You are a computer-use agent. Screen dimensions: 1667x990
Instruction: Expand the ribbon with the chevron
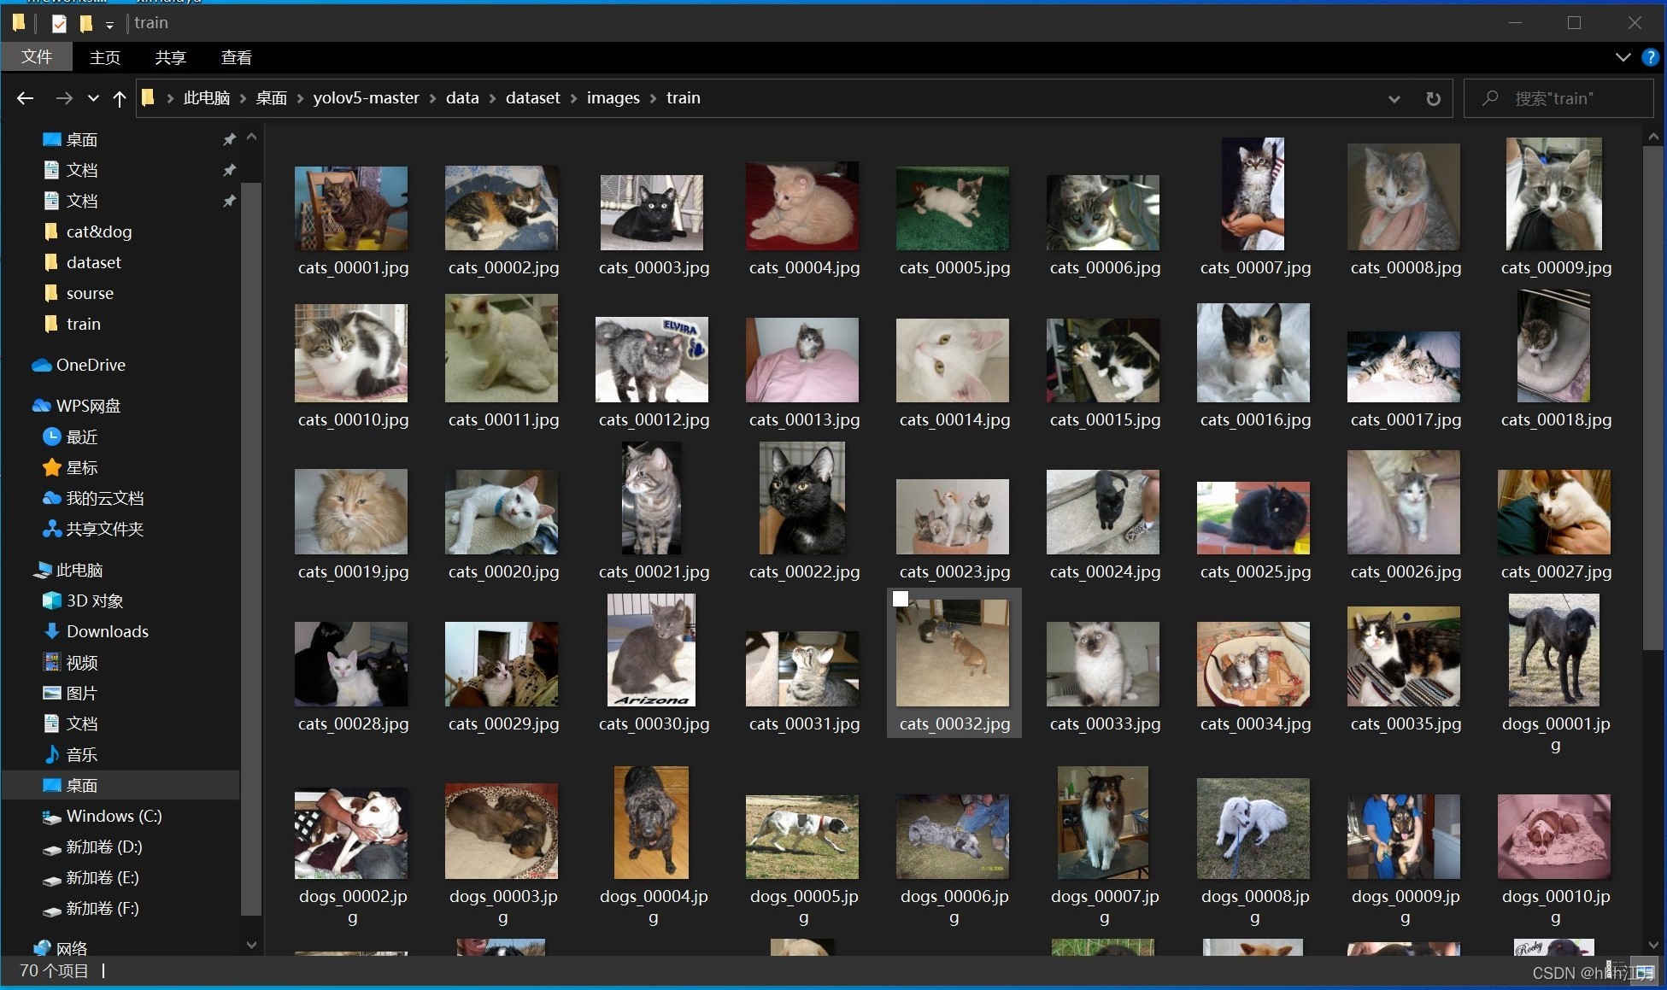pyautogui.click(x=1623, y=57)
